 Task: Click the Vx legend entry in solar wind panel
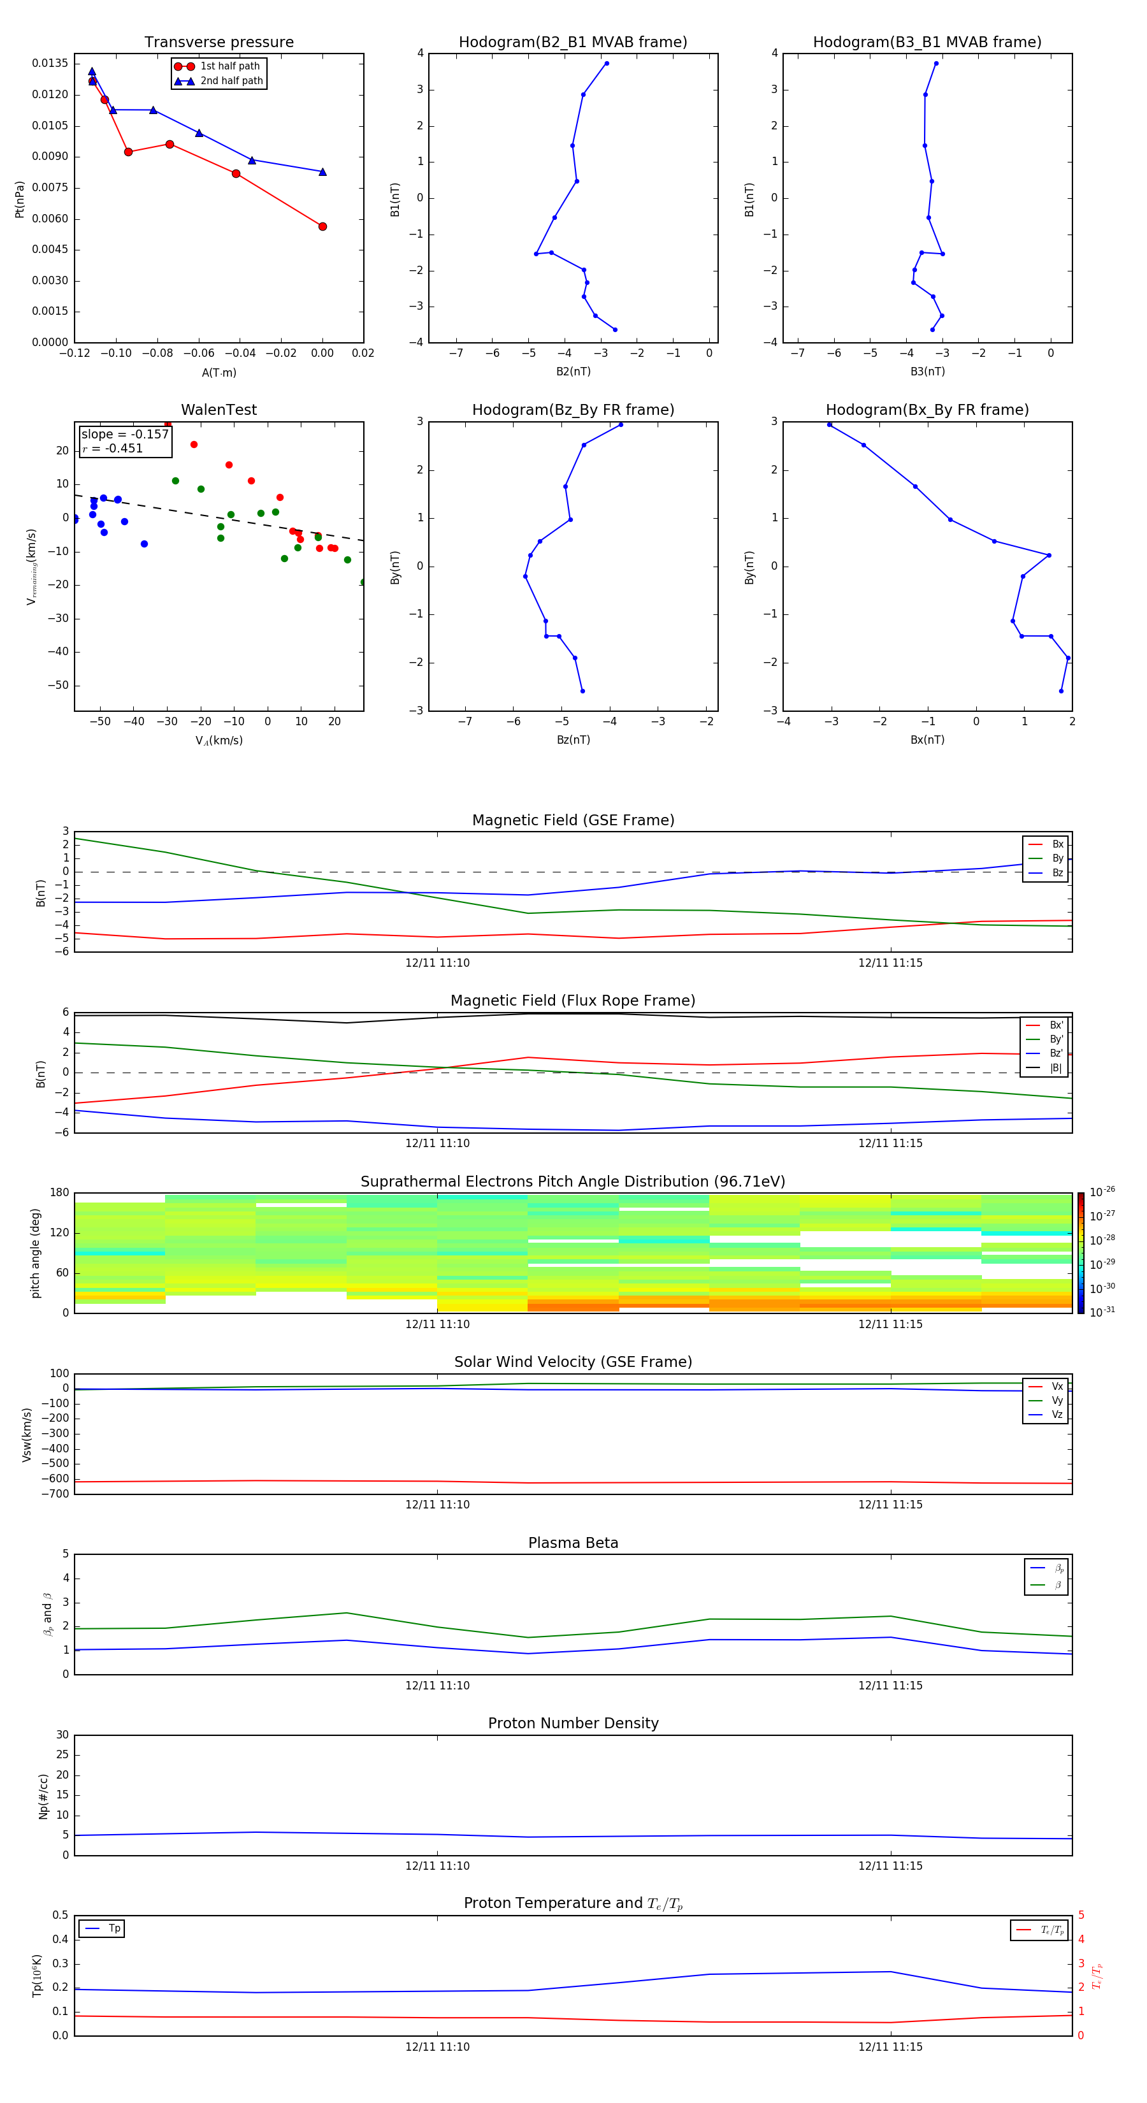coord(1046,1386)
